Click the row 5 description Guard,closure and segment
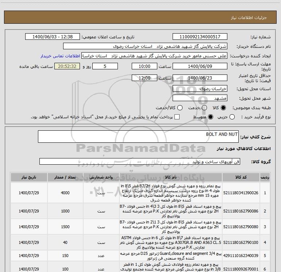The width and height of the screenshot is (281, 272). (170, 256)
